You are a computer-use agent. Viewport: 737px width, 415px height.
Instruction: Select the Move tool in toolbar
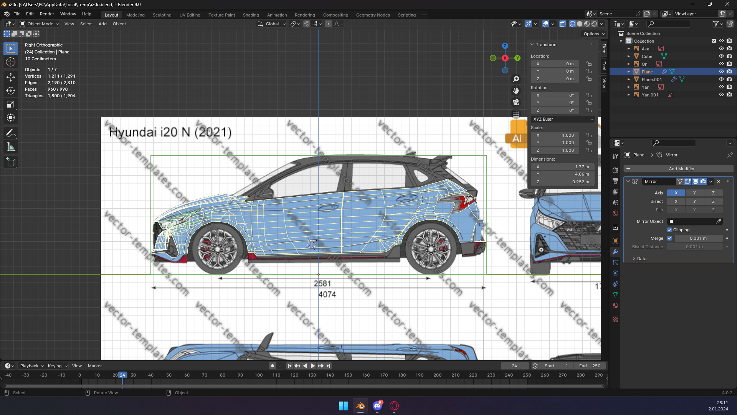[x=11, y=77]
